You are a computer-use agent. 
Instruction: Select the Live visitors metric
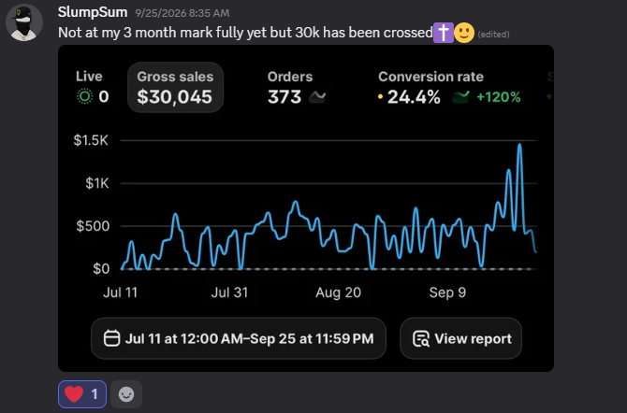[92, 87]
